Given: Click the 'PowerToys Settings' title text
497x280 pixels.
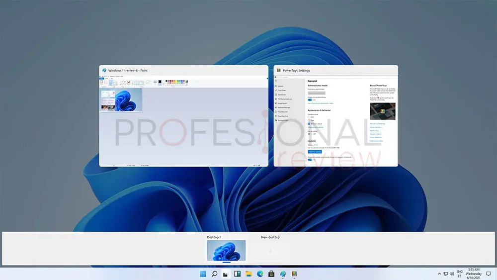Looking at the screenshot, I should click(x=296, y=71).
